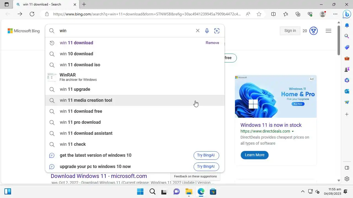Choose the WinRAR file archiver suggestion
The height and width of the screenshot is (198, 353).
[x=135, y=77]
